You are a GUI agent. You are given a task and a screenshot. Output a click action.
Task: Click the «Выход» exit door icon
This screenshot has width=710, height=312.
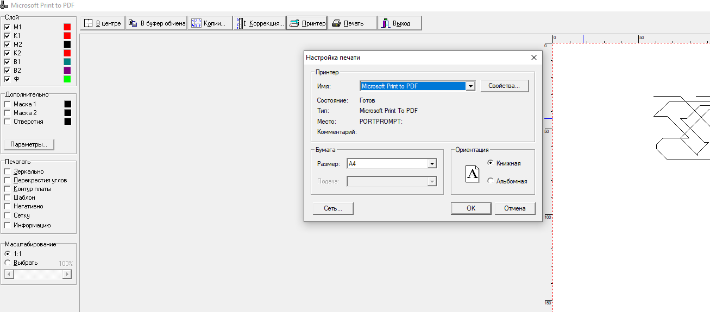[x=386, y=23]
